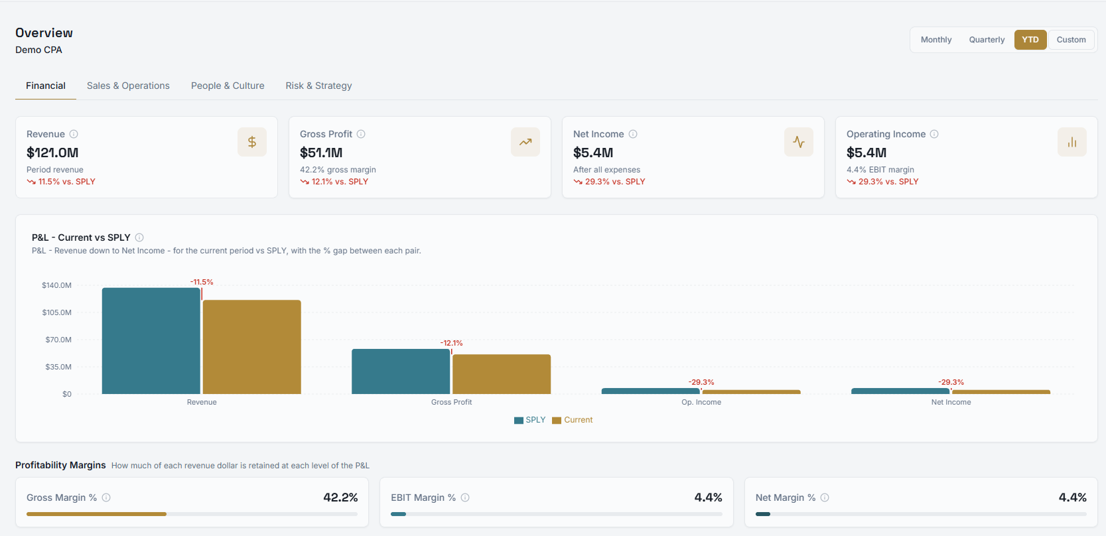Image resolution: width=1106 pixels, height=536 pixels.
Task: Click the info icon next to P&L - Current vs SPLY
Action: point(139,237)
